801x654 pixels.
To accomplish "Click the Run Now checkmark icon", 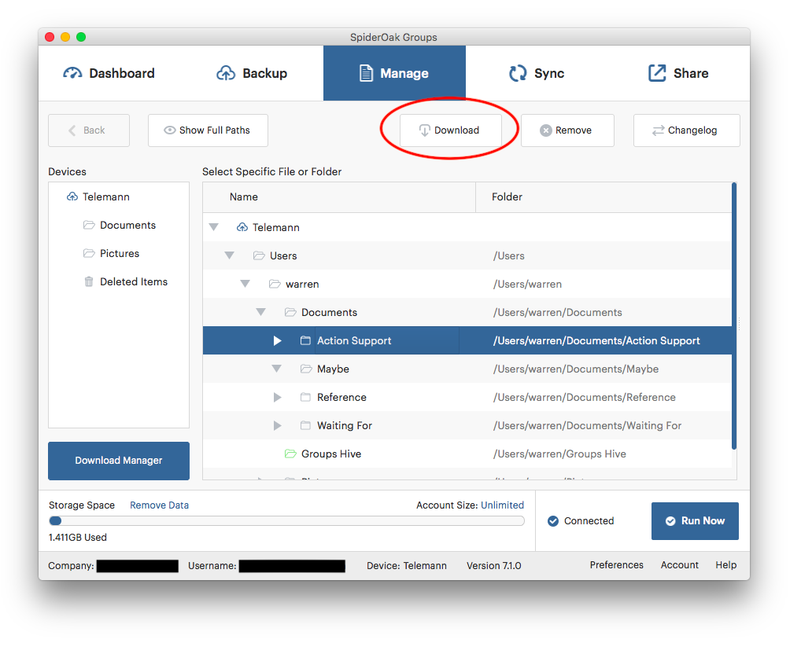I will [x=670, y=521].
